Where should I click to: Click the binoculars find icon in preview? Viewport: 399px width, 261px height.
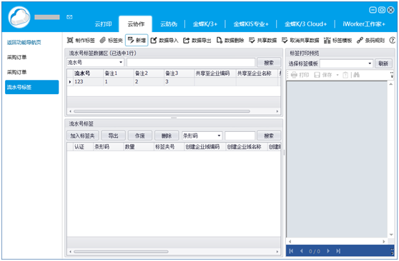point(356,75)
